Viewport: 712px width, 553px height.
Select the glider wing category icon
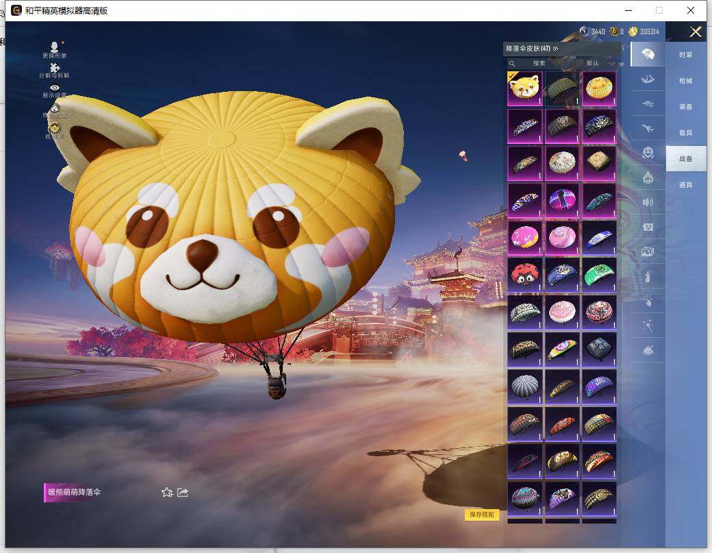pos(648,79)
